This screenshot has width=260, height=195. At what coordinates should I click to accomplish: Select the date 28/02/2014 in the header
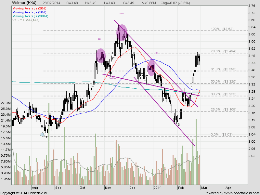click(x=51, y=3)
